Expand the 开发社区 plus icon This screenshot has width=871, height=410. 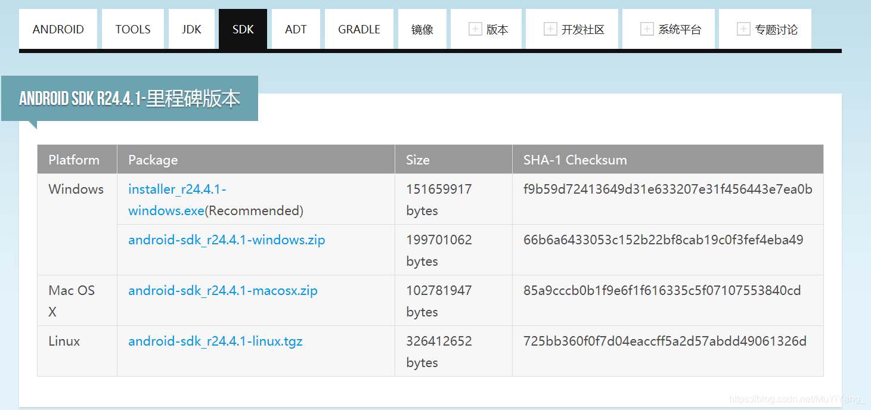point(550,29)
